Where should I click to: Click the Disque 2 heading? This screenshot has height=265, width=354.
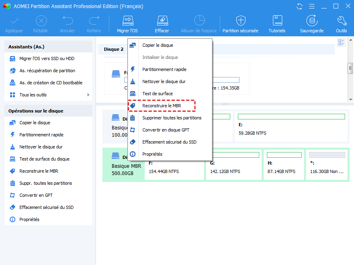[114, 49]
